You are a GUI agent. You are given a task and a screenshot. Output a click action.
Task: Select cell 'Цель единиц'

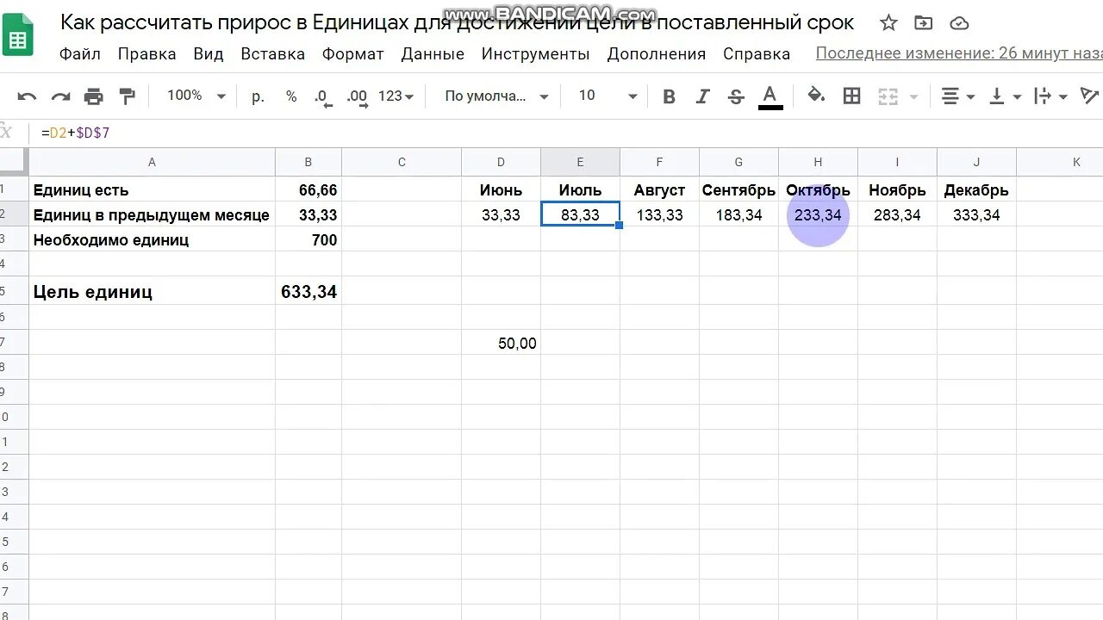tap(153, 292)
